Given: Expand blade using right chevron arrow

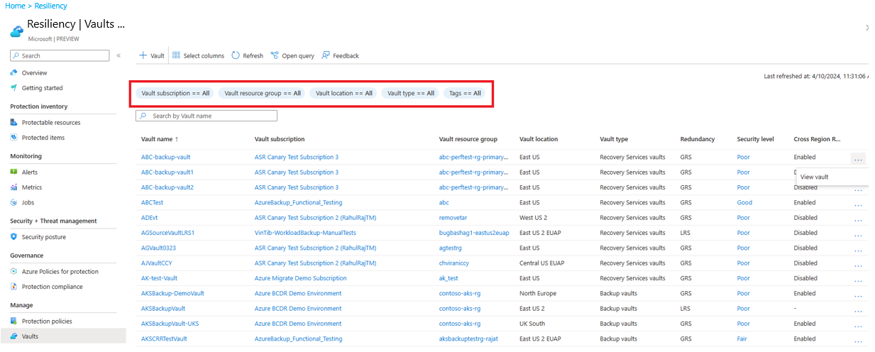Looking at the screenshot, I should pos(867,27).
